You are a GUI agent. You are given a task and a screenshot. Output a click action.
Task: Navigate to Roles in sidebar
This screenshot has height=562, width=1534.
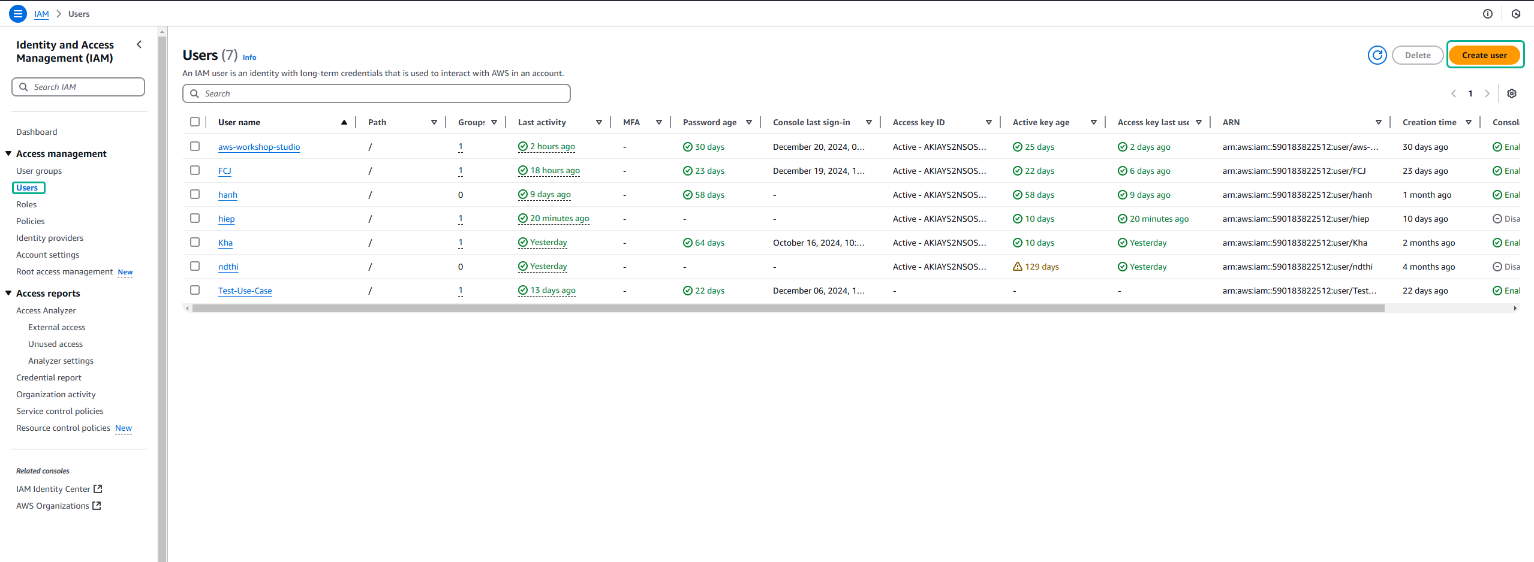click(x=26, y=204)
